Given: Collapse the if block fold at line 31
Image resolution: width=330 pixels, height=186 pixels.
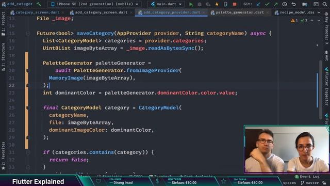Looking at the screenshot, I should tap(28, 152).
